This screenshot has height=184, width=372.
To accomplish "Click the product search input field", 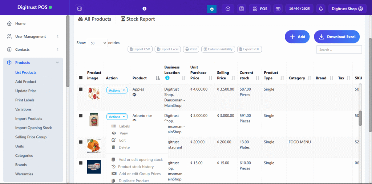I will pyautogui.click(x=339, y=50).
